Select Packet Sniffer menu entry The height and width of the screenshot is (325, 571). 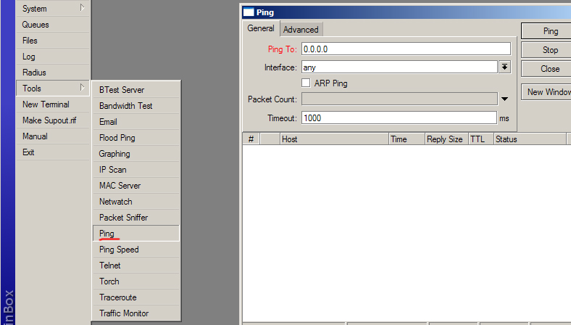123,218
